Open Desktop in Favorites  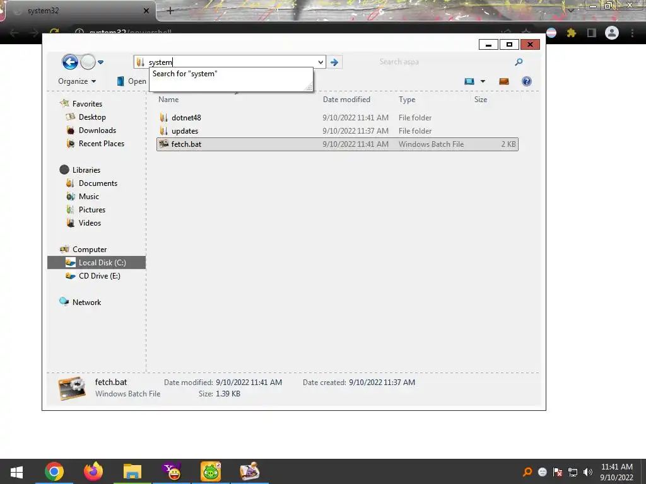(x=92, y=117)
